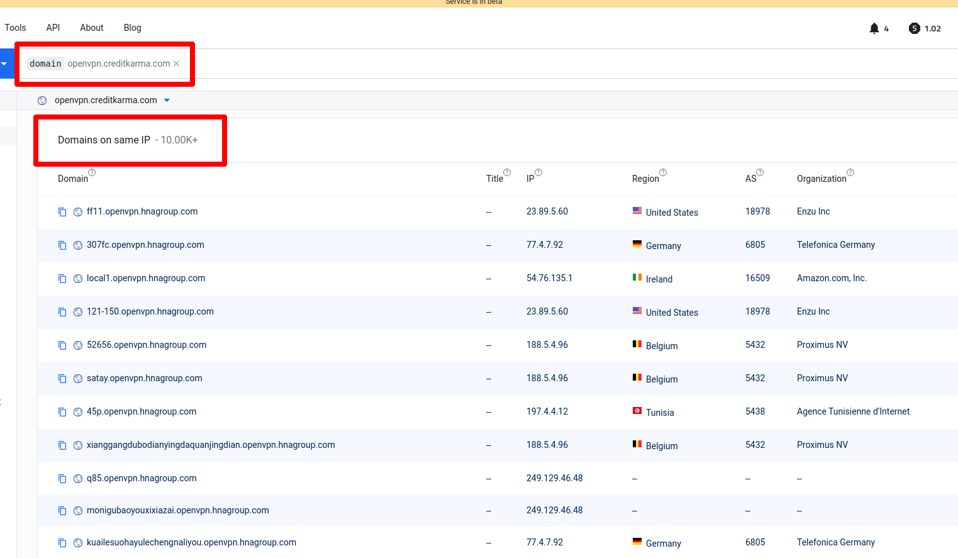Click the Ireland region cell
The image size is (958, 558).
[652, 279]
